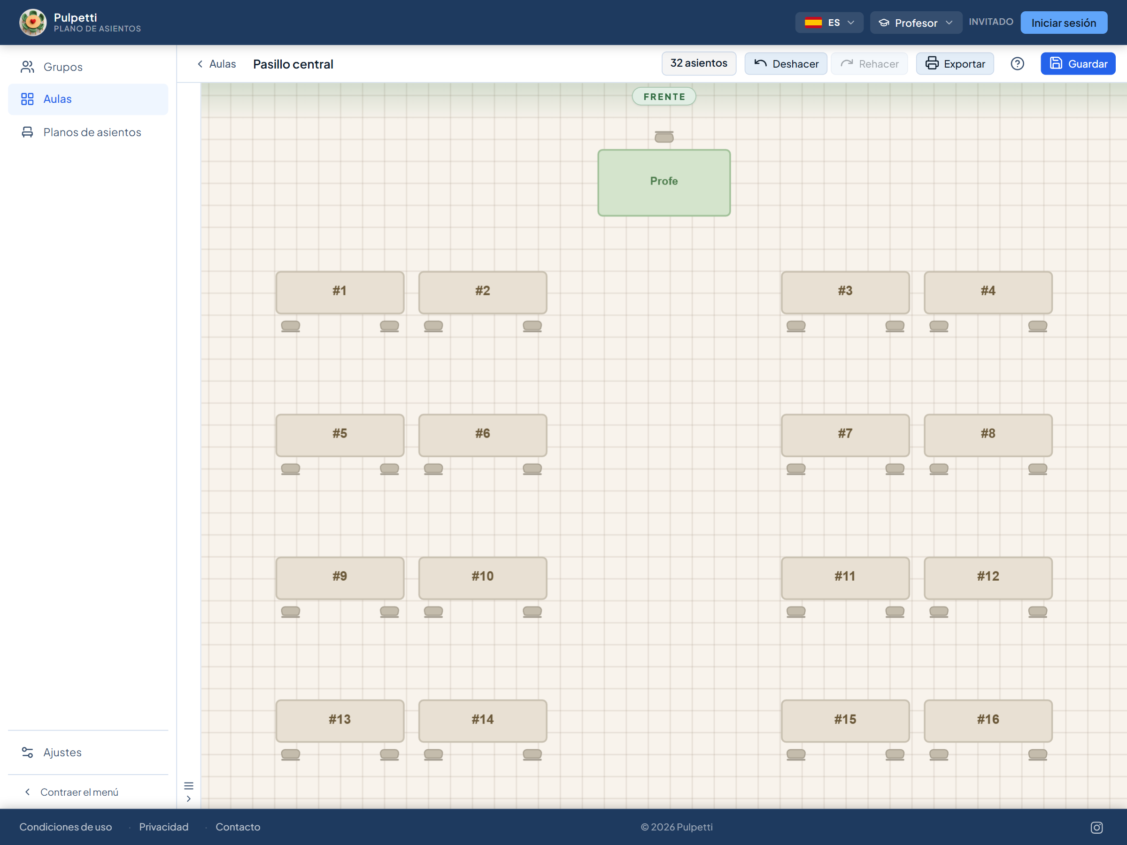Select the left seat under desk #1
Viewport: 1127px width, 845px height.
pos(290,326)
